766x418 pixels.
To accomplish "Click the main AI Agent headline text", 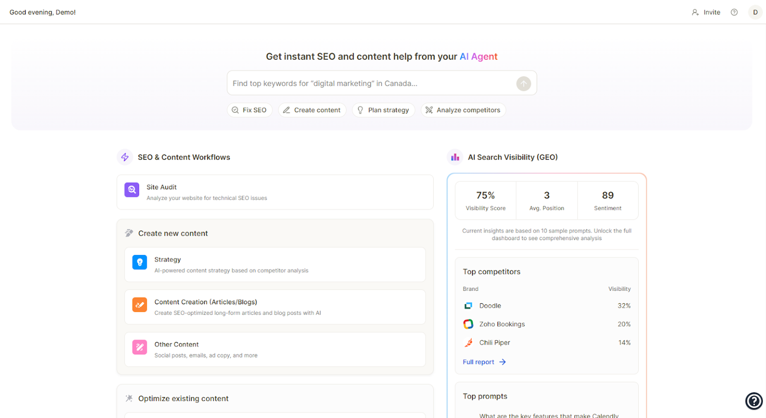I will [382, 57].
